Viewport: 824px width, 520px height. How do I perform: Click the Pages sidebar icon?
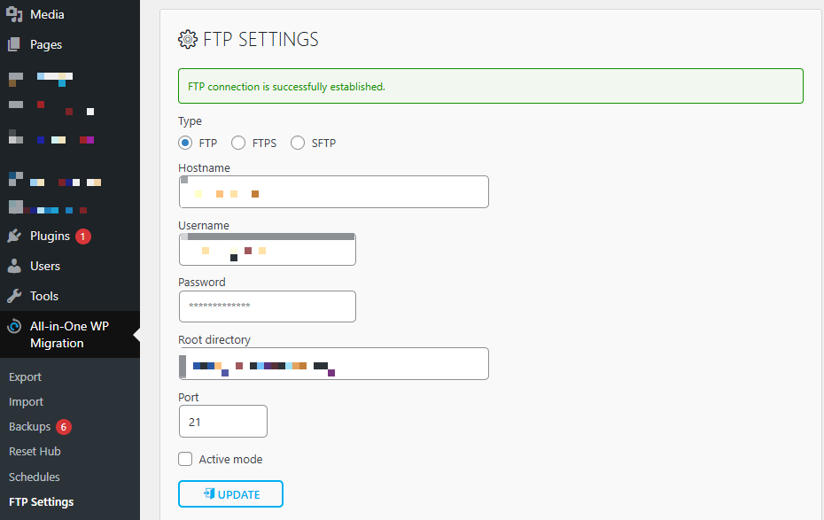coord(15,44)
